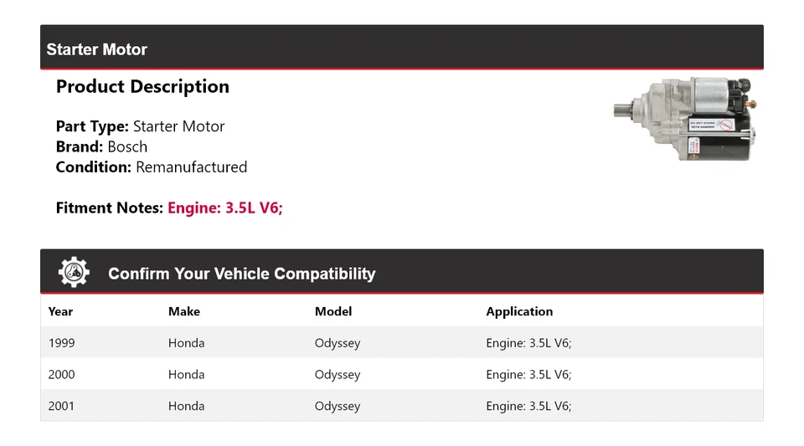Click Odyssey in the 2000 row
The width and height of the screenshot is (804, 446).
pyautogui.click(x=338, y=375)
